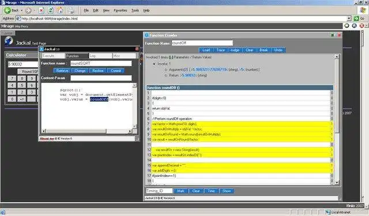Open the View menu

point(106,10)
